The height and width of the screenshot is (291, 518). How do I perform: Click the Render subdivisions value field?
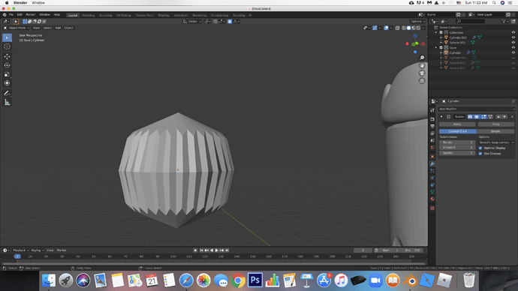[x=457, y=142]
